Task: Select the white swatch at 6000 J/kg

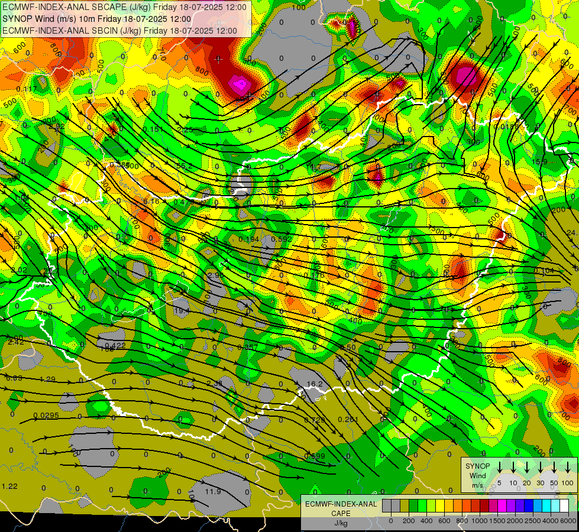Action: tap(564, 505)
